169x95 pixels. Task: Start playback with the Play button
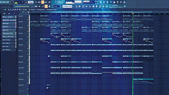pyautogui.click(x=19, y=2)
